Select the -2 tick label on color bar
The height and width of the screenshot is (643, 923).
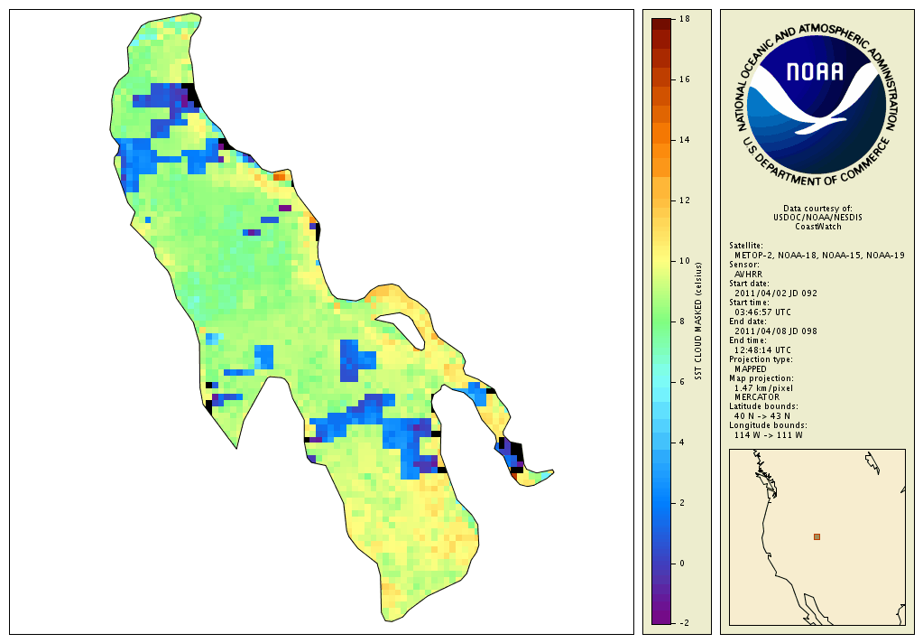click(x=683, y=623)
